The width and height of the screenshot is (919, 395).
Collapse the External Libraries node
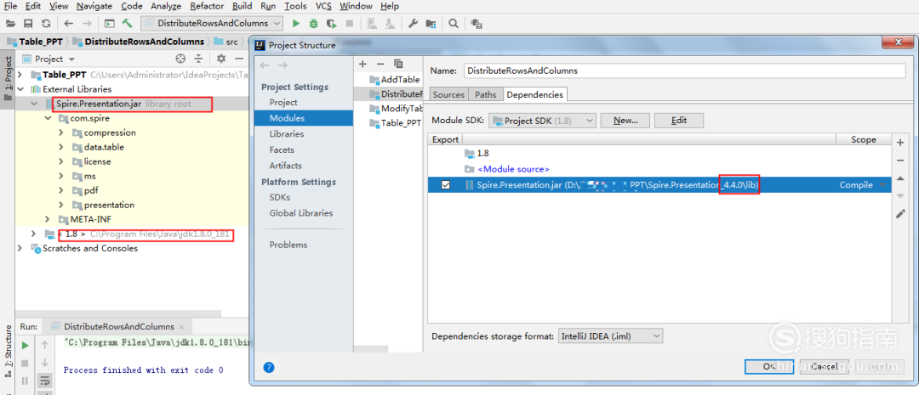(x=20, y=89)
